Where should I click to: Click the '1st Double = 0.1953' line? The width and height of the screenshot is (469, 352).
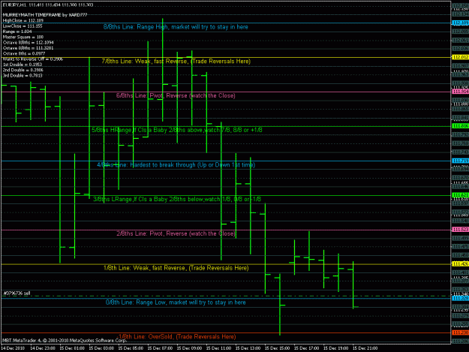coord(23,65)
